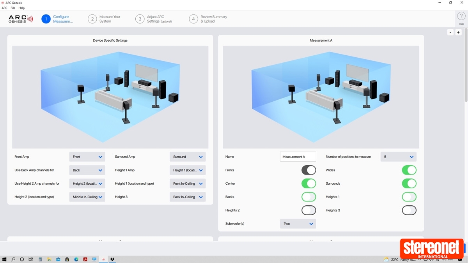Launch Adobe Acrobat from the taskbar

tap(85, 259)
